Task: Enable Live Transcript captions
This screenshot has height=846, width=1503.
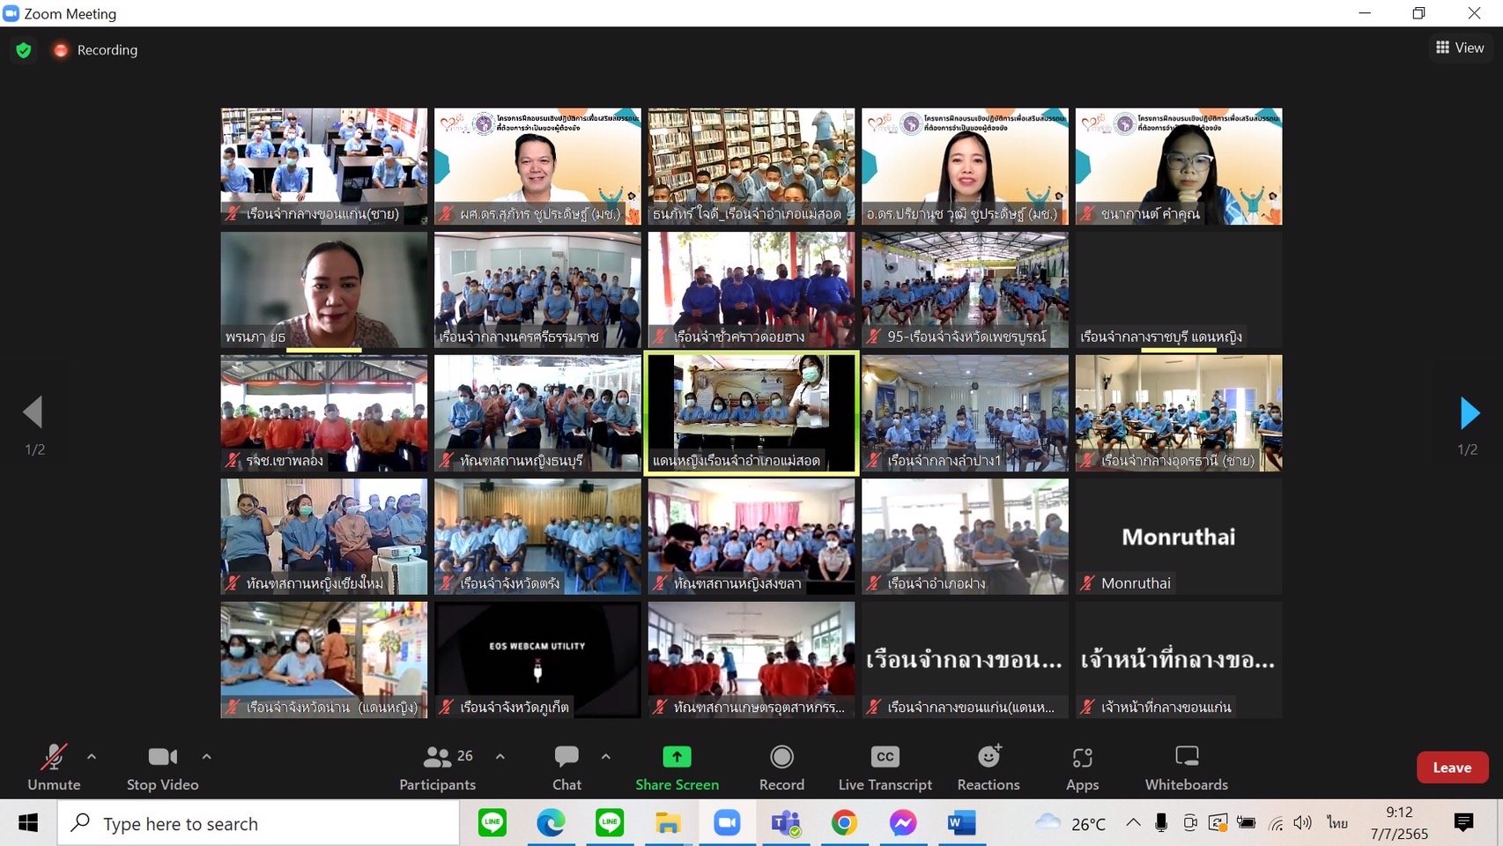Action: pyautogui.click(x=885, y=767)
